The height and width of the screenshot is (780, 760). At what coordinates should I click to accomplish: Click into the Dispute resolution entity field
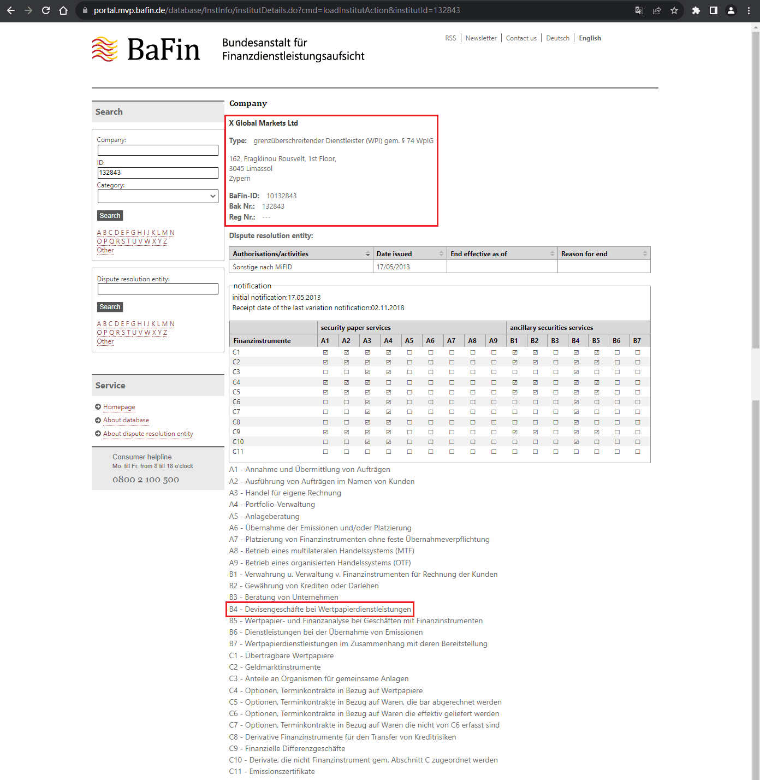pyautogui.click(x=158, y=289)
